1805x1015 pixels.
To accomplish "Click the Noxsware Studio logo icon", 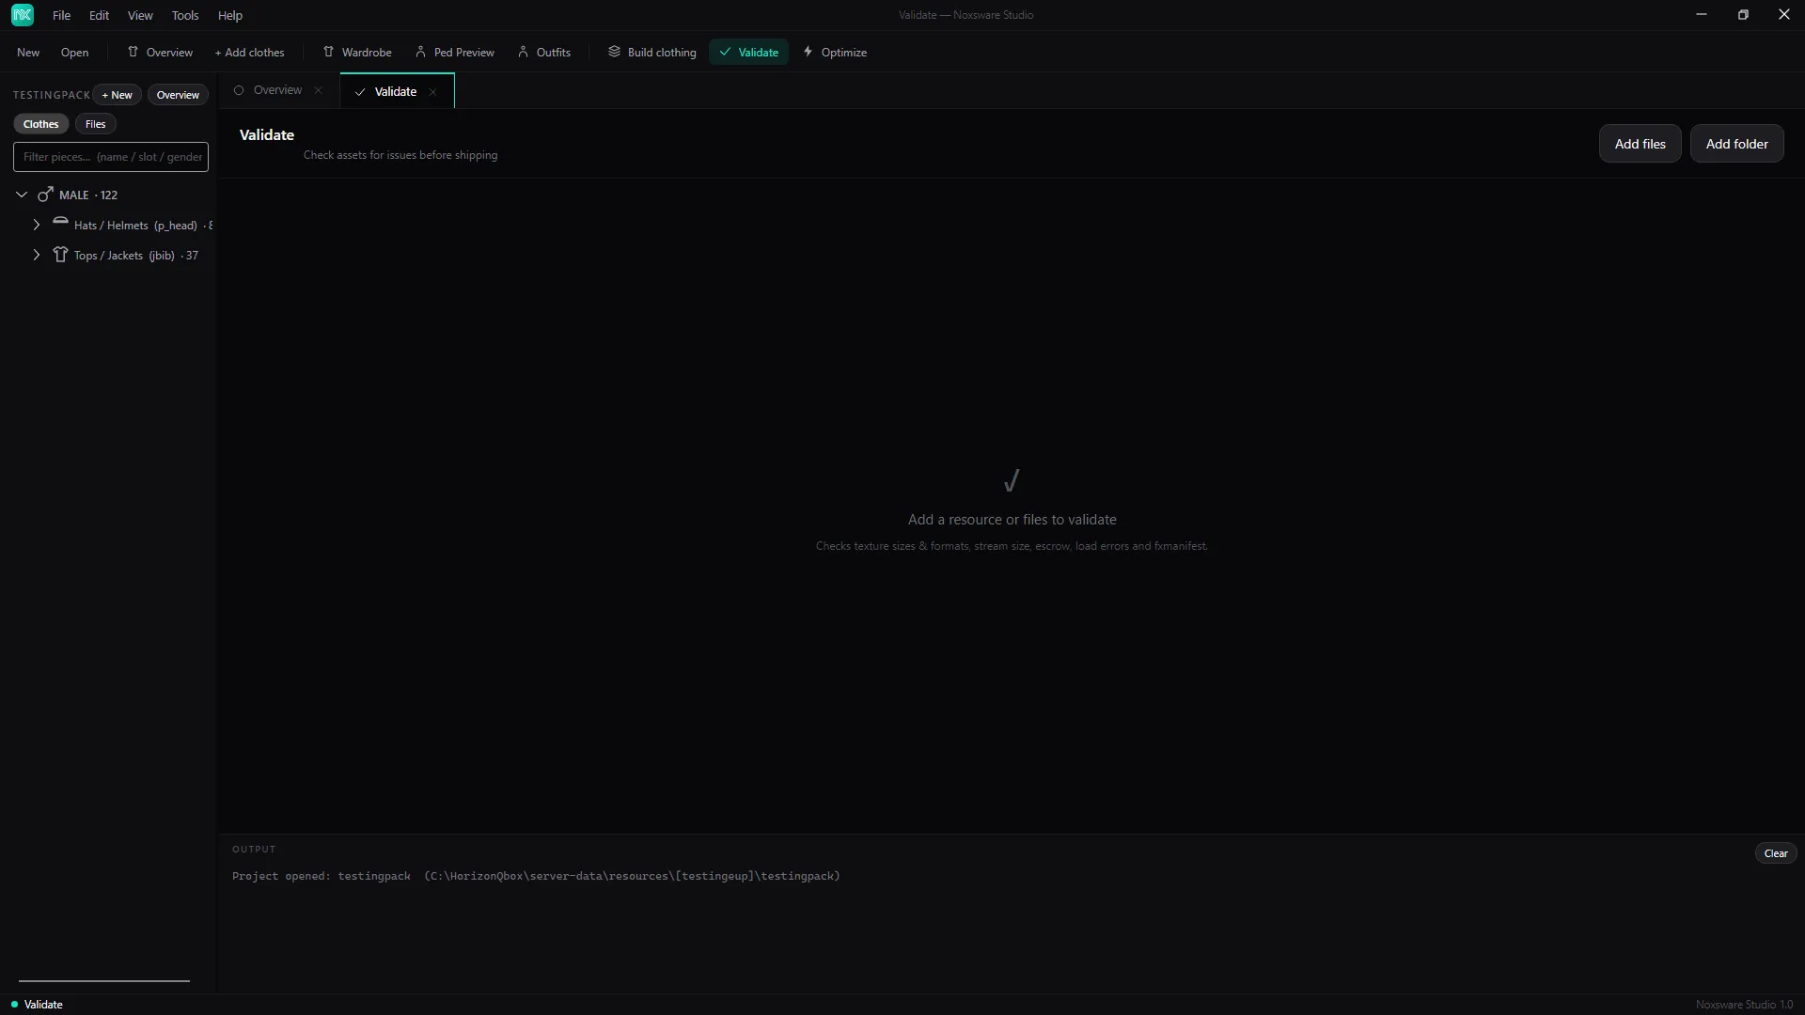I will [x=23, y=15].
